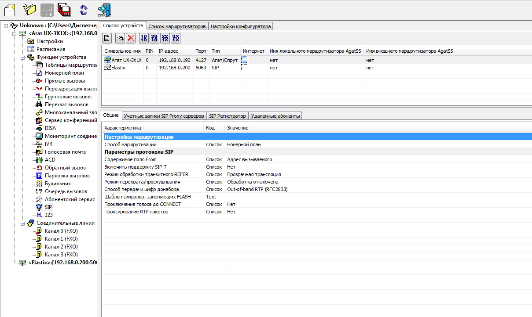The width and height of the screenshot is (532, 317).
Task: Collapse the Соединительные линии tree node
Action: point(22,223)
